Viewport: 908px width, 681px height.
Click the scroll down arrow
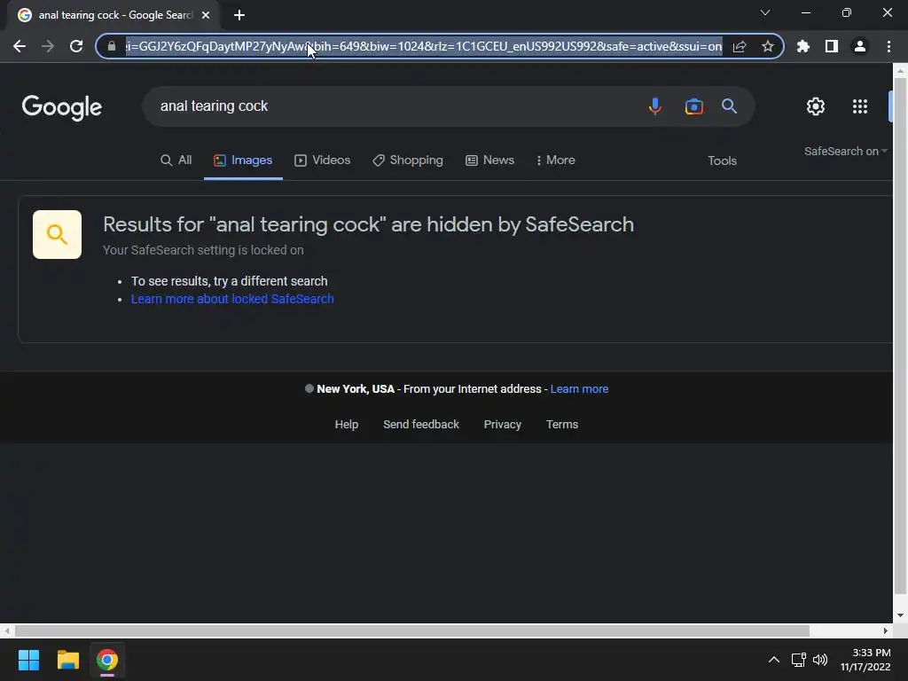pos(900,615)
